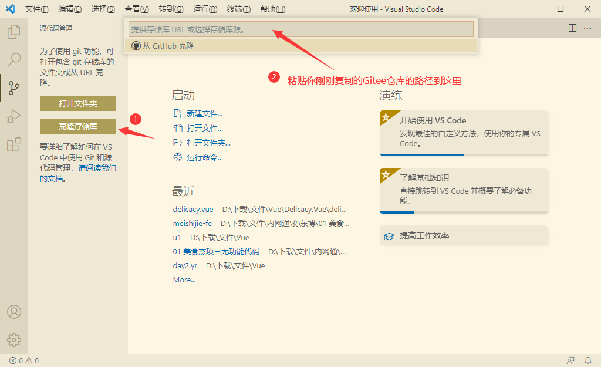Click the 克隆存储库 button
The image size is (601, 367).
pyautogui.click(x=78, y=126)
